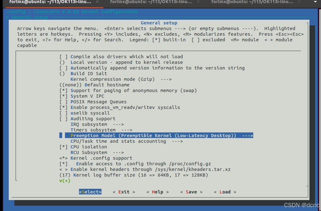The image size is (321, 211).
Task: Edit Default hostname value
Action: (x=95, y=85)
